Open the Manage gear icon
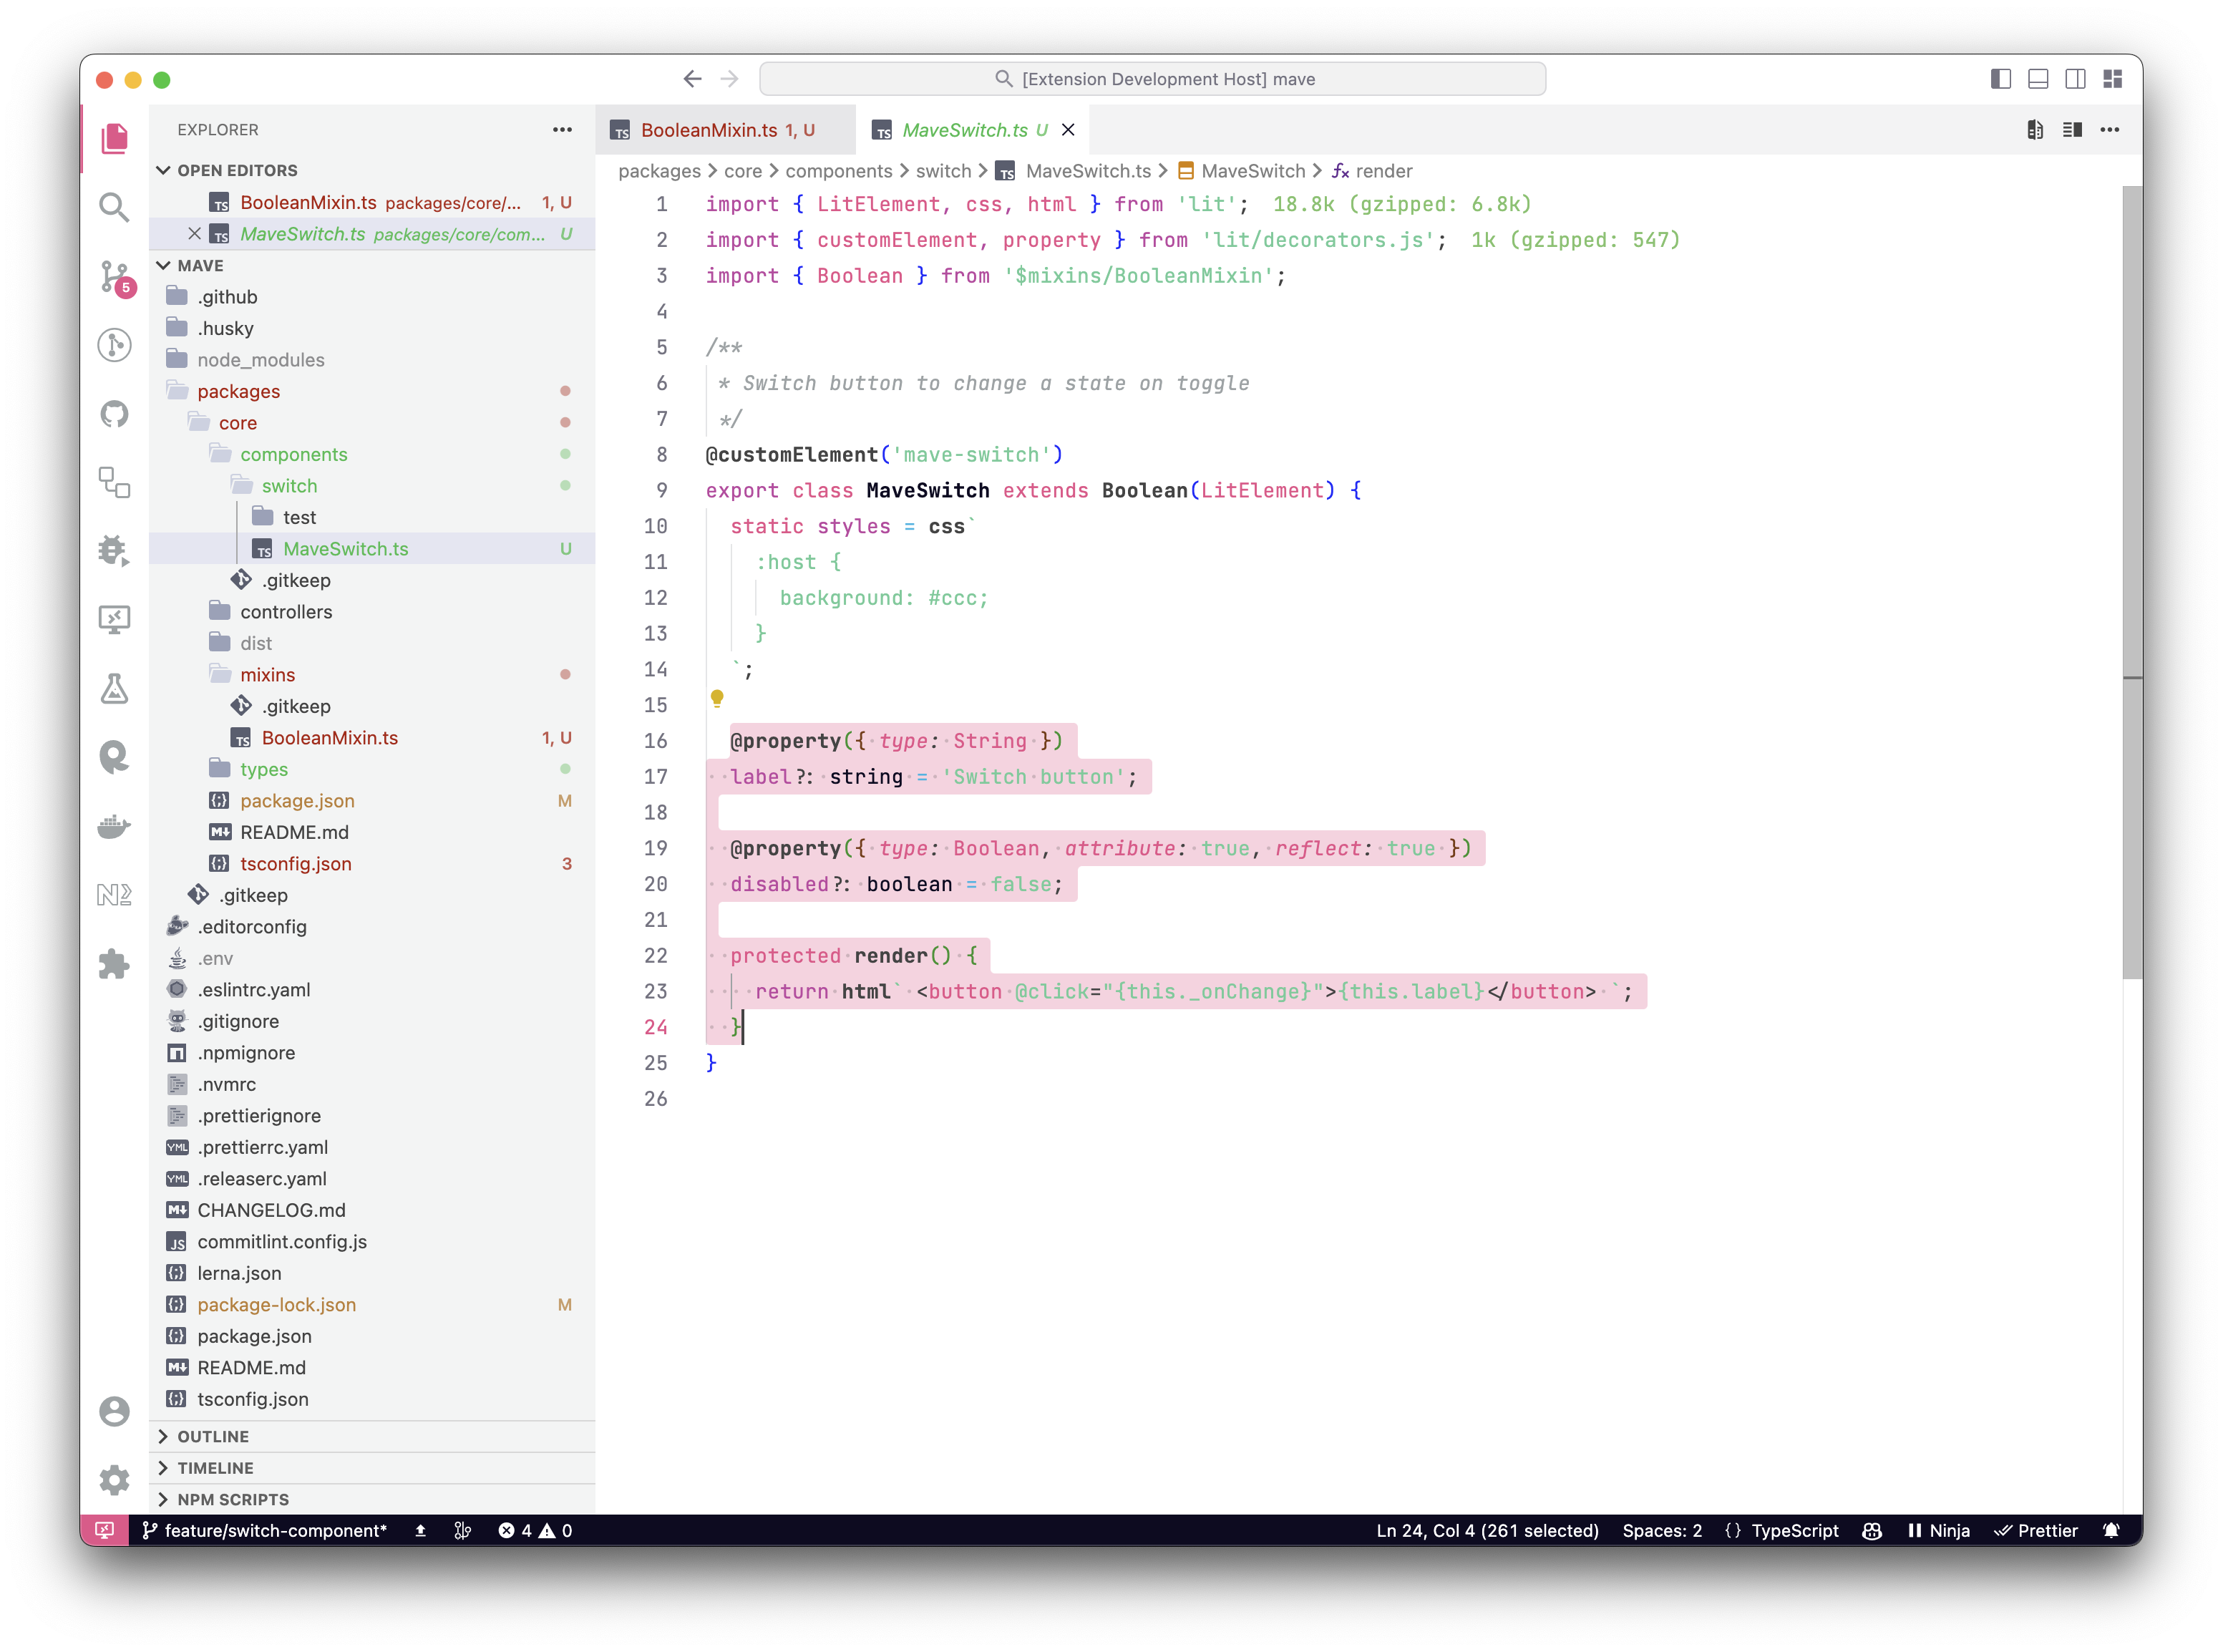Image resolution: width=2223 pixels, height=1652 pixels. point(115,1480)
